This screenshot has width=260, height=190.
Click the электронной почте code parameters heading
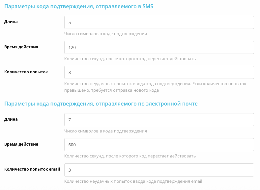[101, 104]
